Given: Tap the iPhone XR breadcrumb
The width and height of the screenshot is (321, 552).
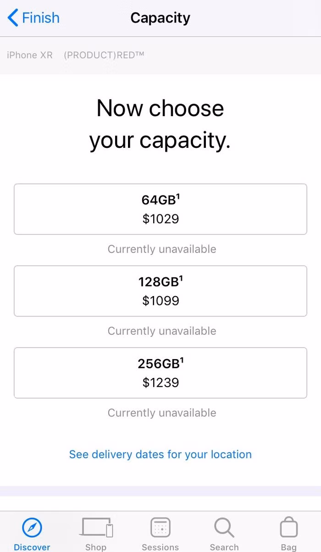Looking at the screenshot, I should [30, 55].
